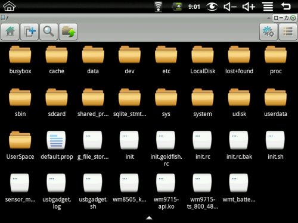
Task: Raise volume with the speaker plus icon
Action: (249, 7)
